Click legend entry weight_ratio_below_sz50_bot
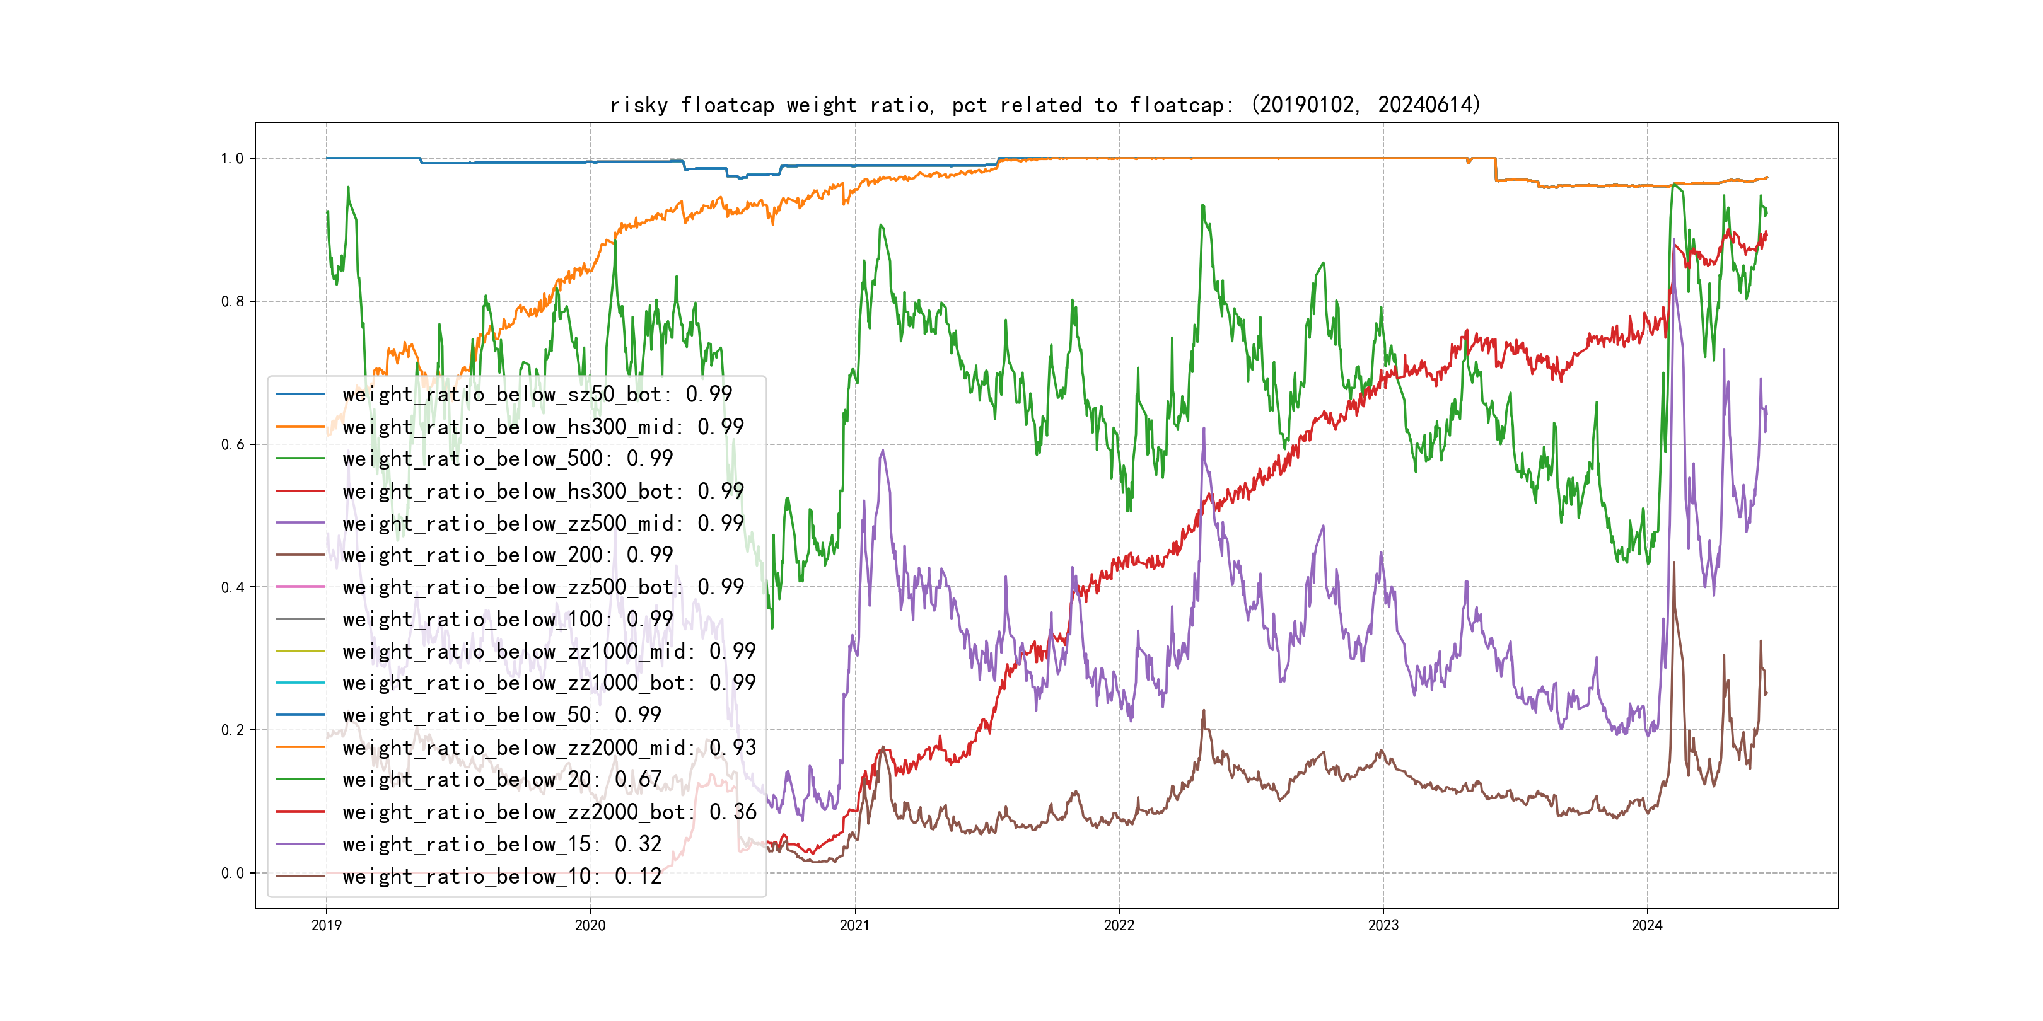 (x=537, y=394)
